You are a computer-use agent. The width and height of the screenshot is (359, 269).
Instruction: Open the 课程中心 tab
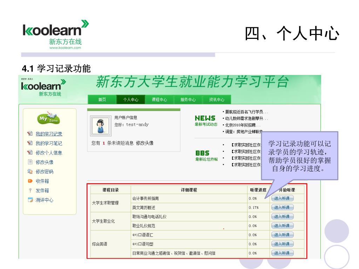(x=160, y=99)
